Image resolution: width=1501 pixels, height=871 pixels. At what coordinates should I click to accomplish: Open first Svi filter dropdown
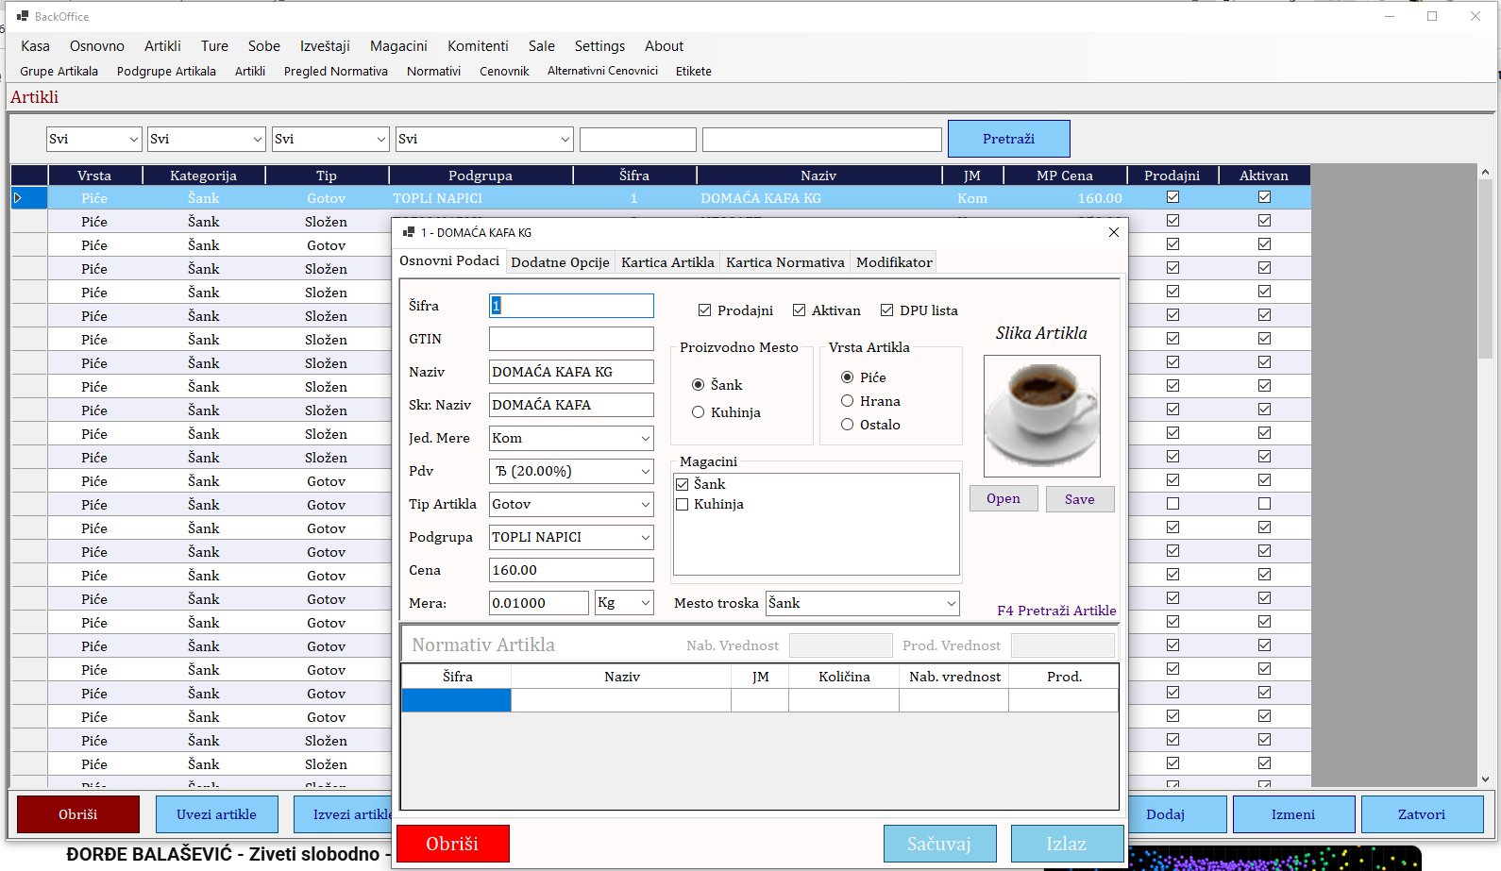(93, 139)
